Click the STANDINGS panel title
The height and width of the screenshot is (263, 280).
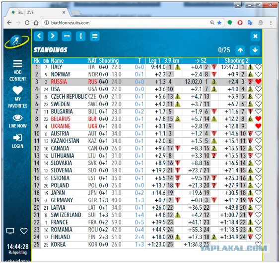51,50
